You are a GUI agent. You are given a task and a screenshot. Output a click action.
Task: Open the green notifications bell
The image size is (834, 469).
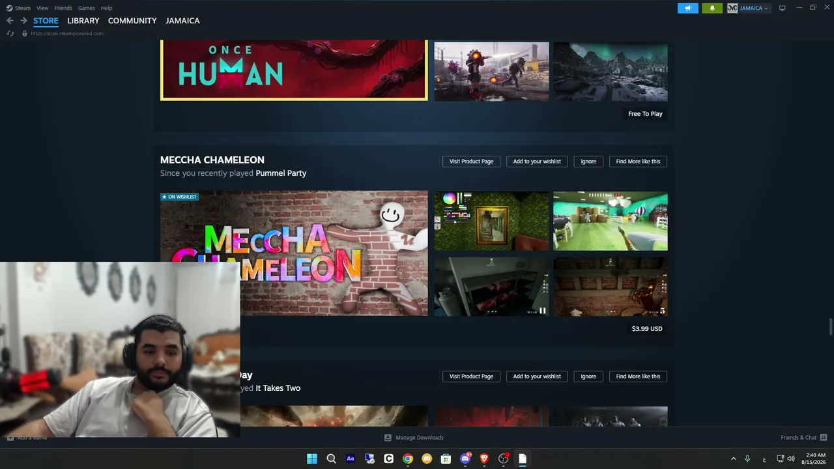(712, 8)
